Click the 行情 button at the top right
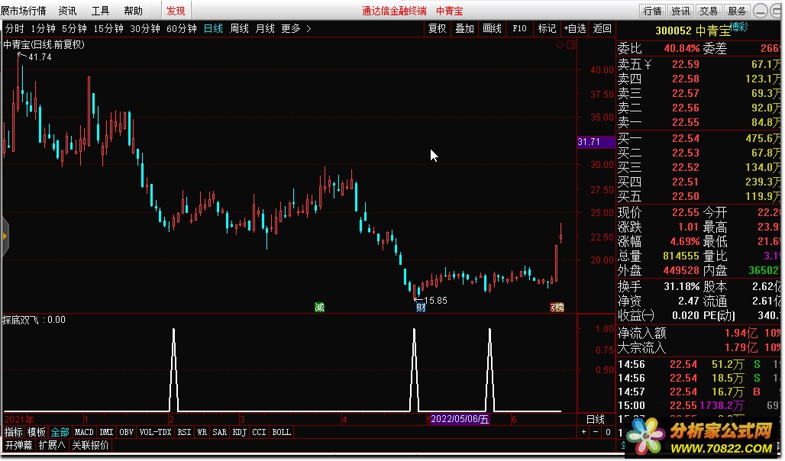Screen dimensions: 785x461 [652, 11]
